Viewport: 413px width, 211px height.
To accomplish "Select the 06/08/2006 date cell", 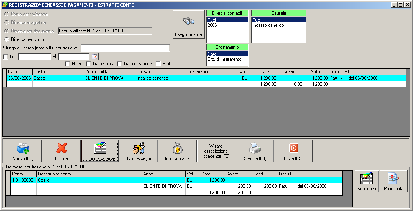I will (x=19, y=78).
